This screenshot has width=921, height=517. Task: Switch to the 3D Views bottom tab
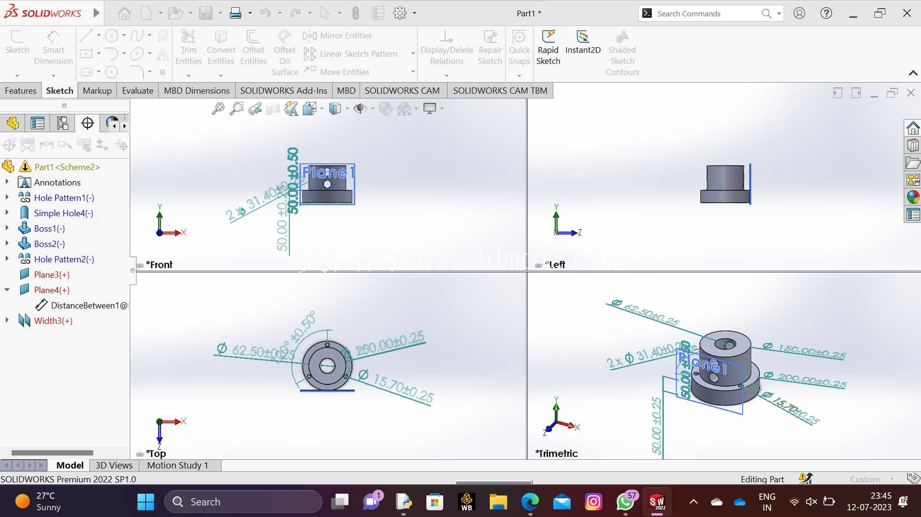pyautogui.click(x=114, y=465)
